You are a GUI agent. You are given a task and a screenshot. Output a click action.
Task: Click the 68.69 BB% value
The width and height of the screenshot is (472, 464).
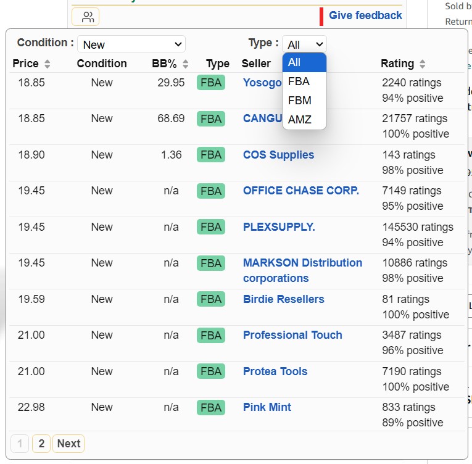(x=171, y=118)
